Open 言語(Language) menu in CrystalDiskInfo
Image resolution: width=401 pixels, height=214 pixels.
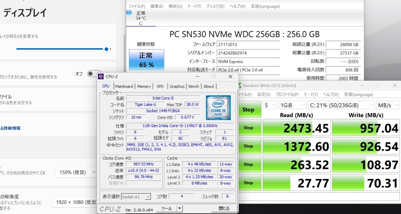click(x=265, y=6)
